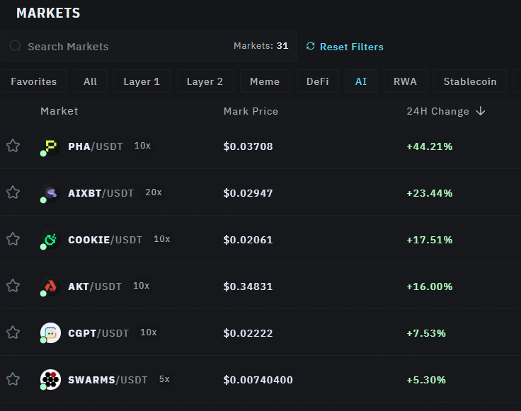The height and width of the screenshot is (411, 521).
Task: Open the Favorites filter
Action: point(33,81)
